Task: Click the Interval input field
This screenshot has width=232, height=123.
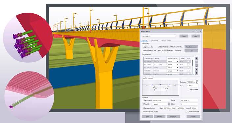Action: pos(194,108)
